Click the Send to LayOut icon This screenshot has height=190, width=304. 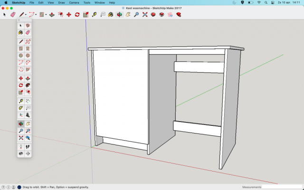(x=170, y=15)
